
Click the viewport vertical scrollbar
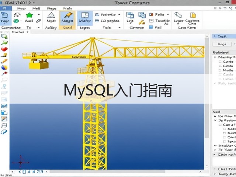(x=207, y=88)
